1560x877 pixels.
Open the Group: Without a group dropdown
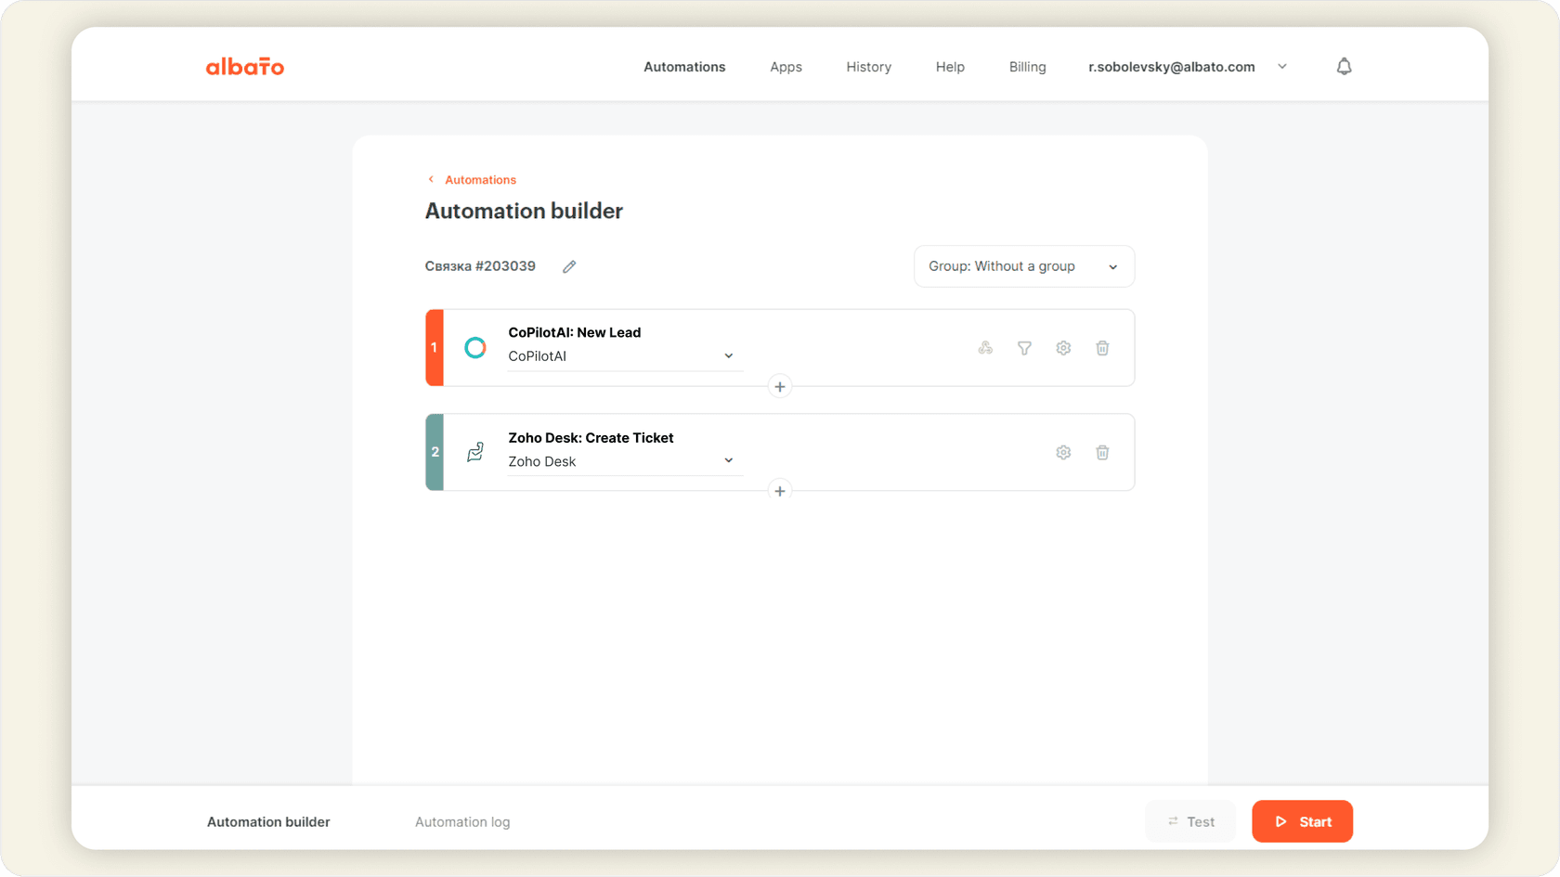(1023, 266)
